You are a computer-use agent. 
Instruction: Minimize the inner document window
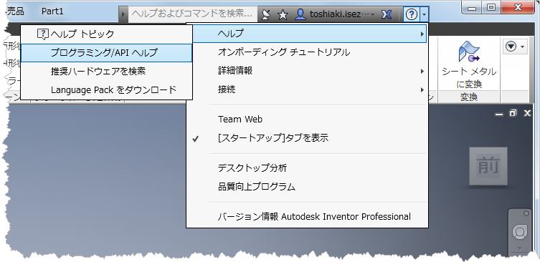click(499, 114)
